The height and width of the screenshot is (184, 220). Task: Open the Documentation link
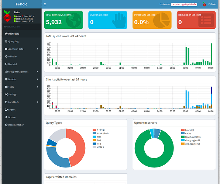click(x=22, y=125)
